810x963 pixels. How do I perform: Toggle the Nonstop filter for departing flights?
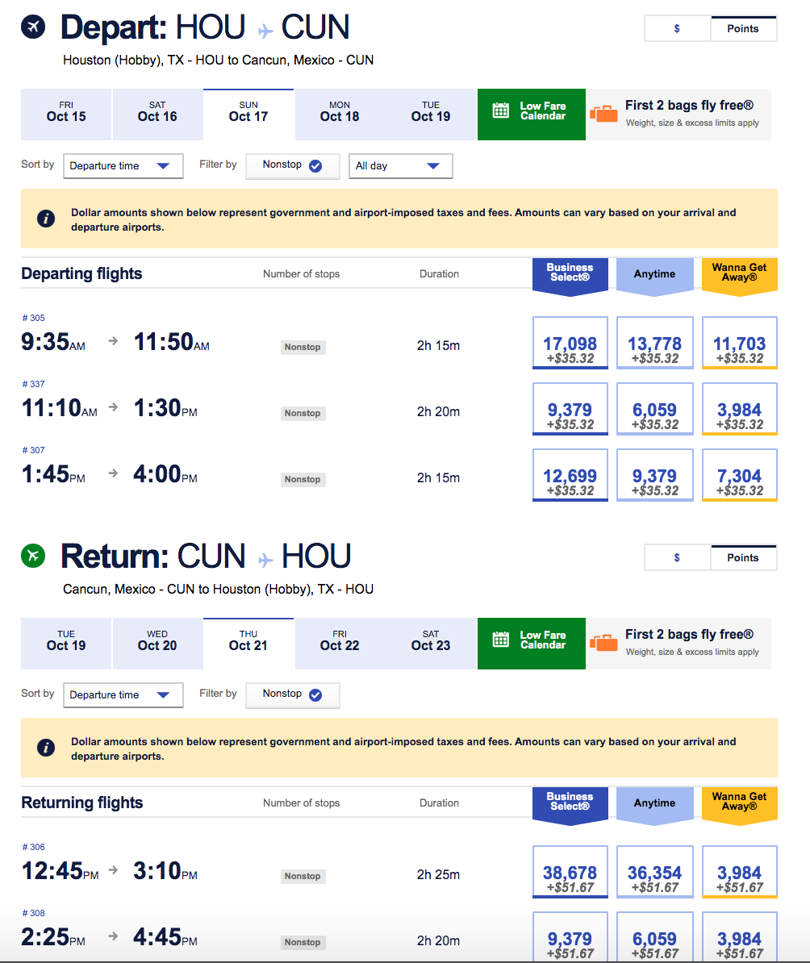[293, 165]
